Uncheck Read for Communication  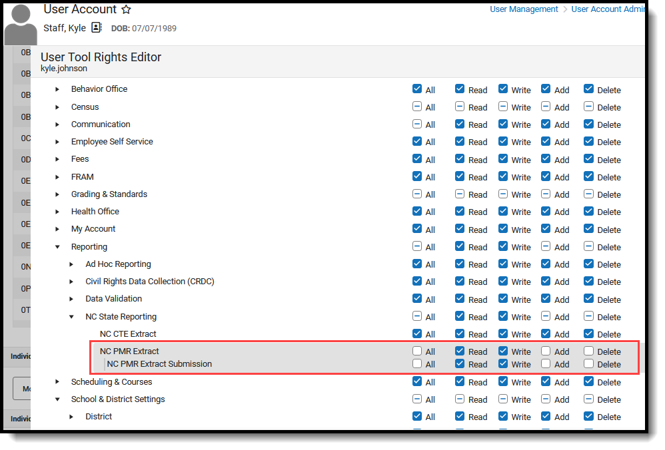pyautogui.click(x=460, y=124)
